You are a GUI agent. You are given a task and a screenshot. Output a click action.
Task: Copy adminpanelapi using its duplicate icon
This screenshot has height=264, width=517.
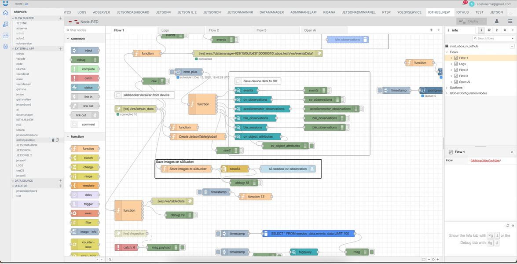[x=57, y=140]
